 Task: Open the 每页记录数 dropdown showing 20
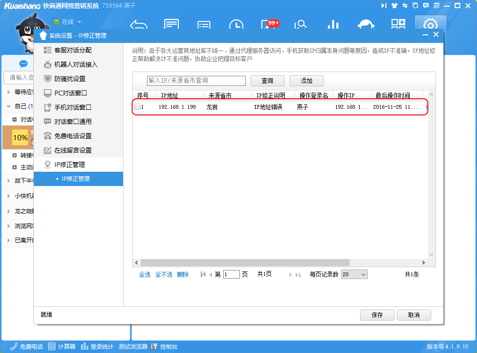[x=354, y=274]
